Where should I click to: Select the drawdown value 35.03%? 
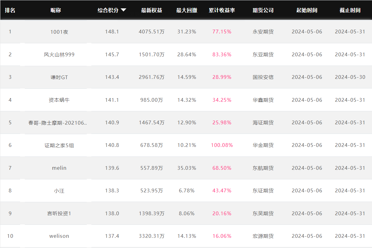click(x=187, y=168)
